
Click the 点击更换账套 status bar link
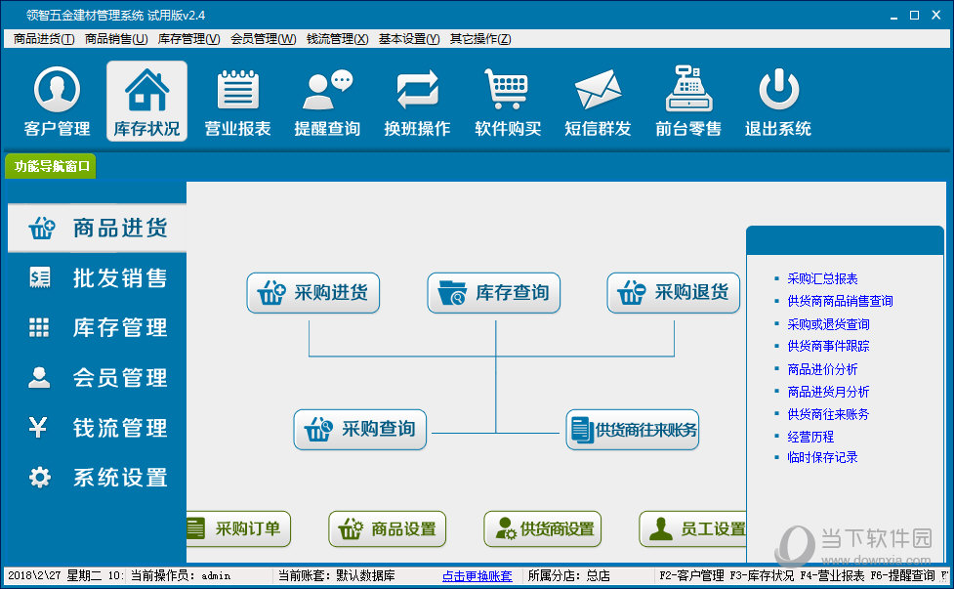point(477,575)
